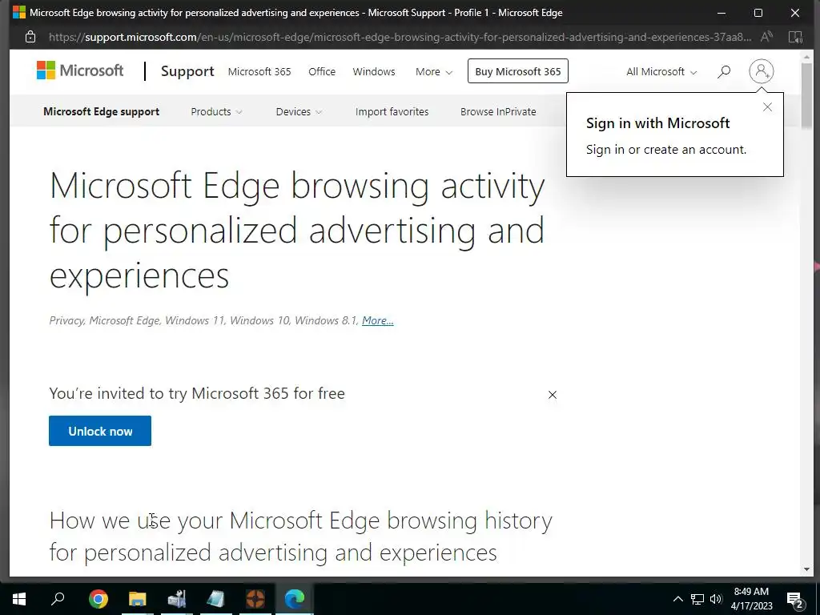Launch Google Chrome from the taskbar
Viewport: 820px width, 615px height.
click(98, 599)
